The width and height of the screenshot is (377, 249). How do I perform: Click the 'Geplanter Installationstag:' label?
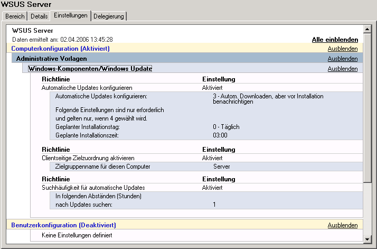(88, 127)
